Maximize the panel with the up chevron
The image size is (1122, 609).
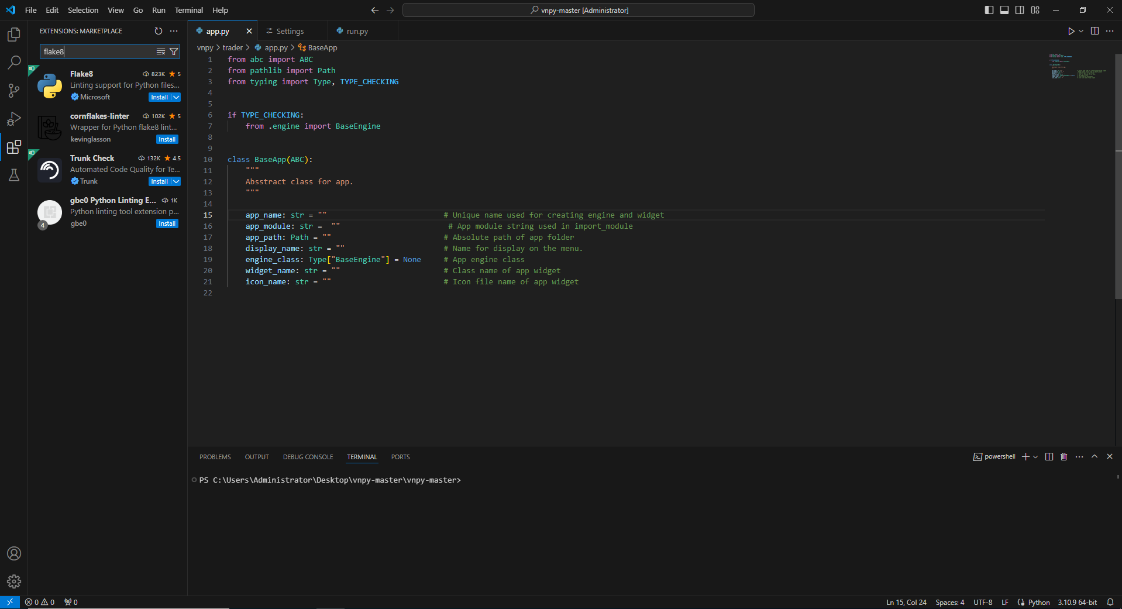pos(1095,456)
